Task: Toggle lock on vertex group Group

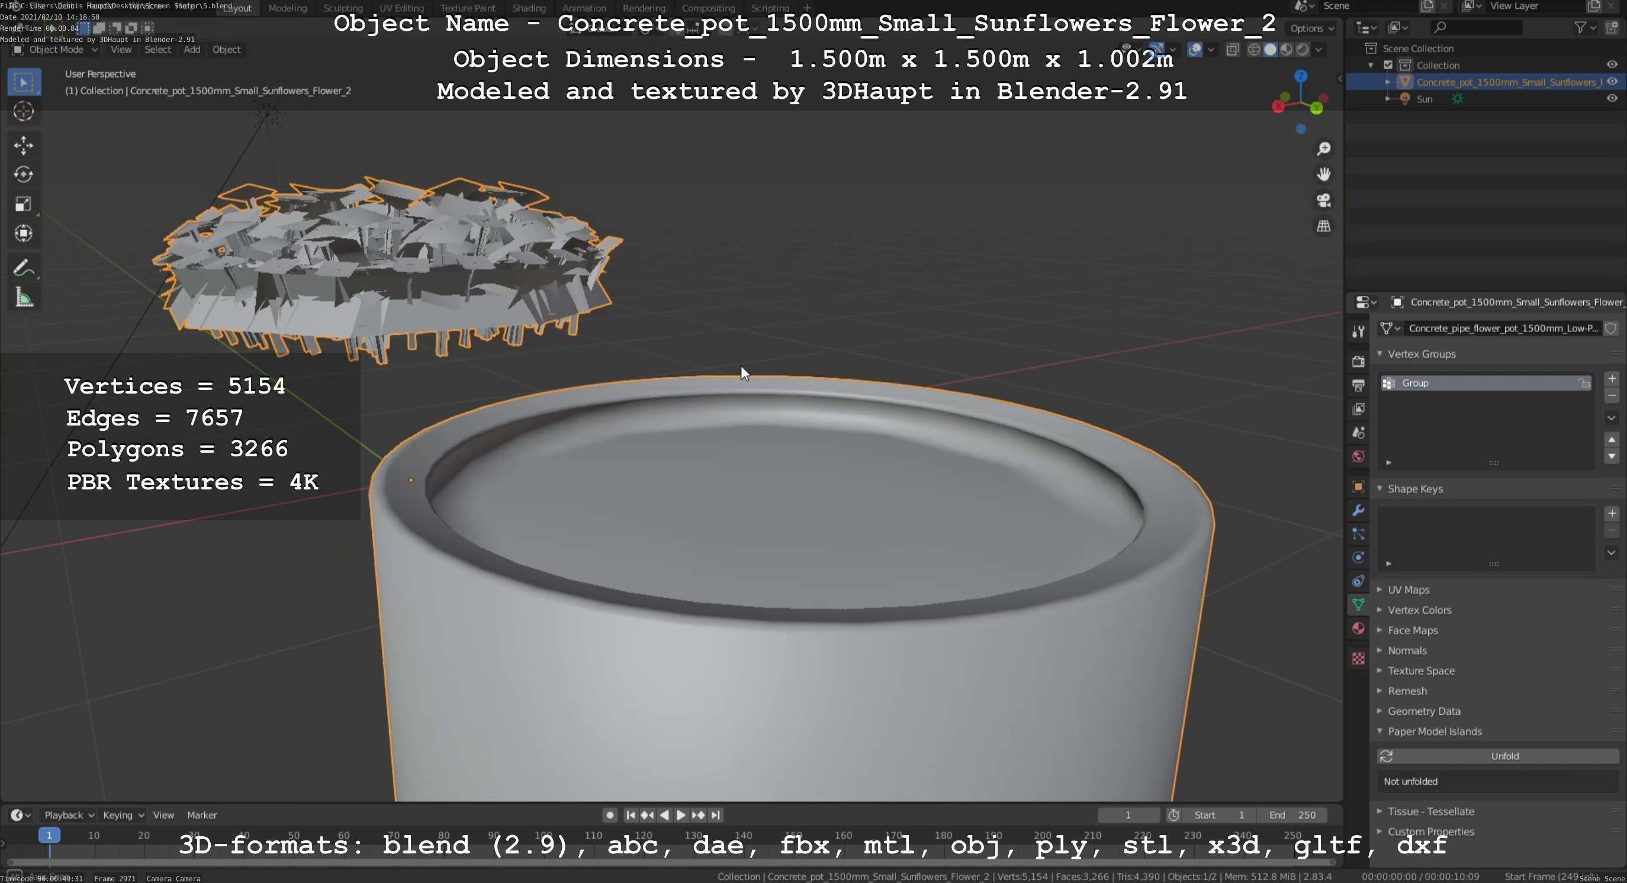Action: (1583, 383)
